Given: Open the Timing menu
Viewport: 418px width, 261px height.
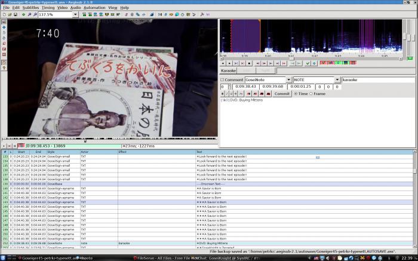Looking at the screenshot, I should click(48, 7).
